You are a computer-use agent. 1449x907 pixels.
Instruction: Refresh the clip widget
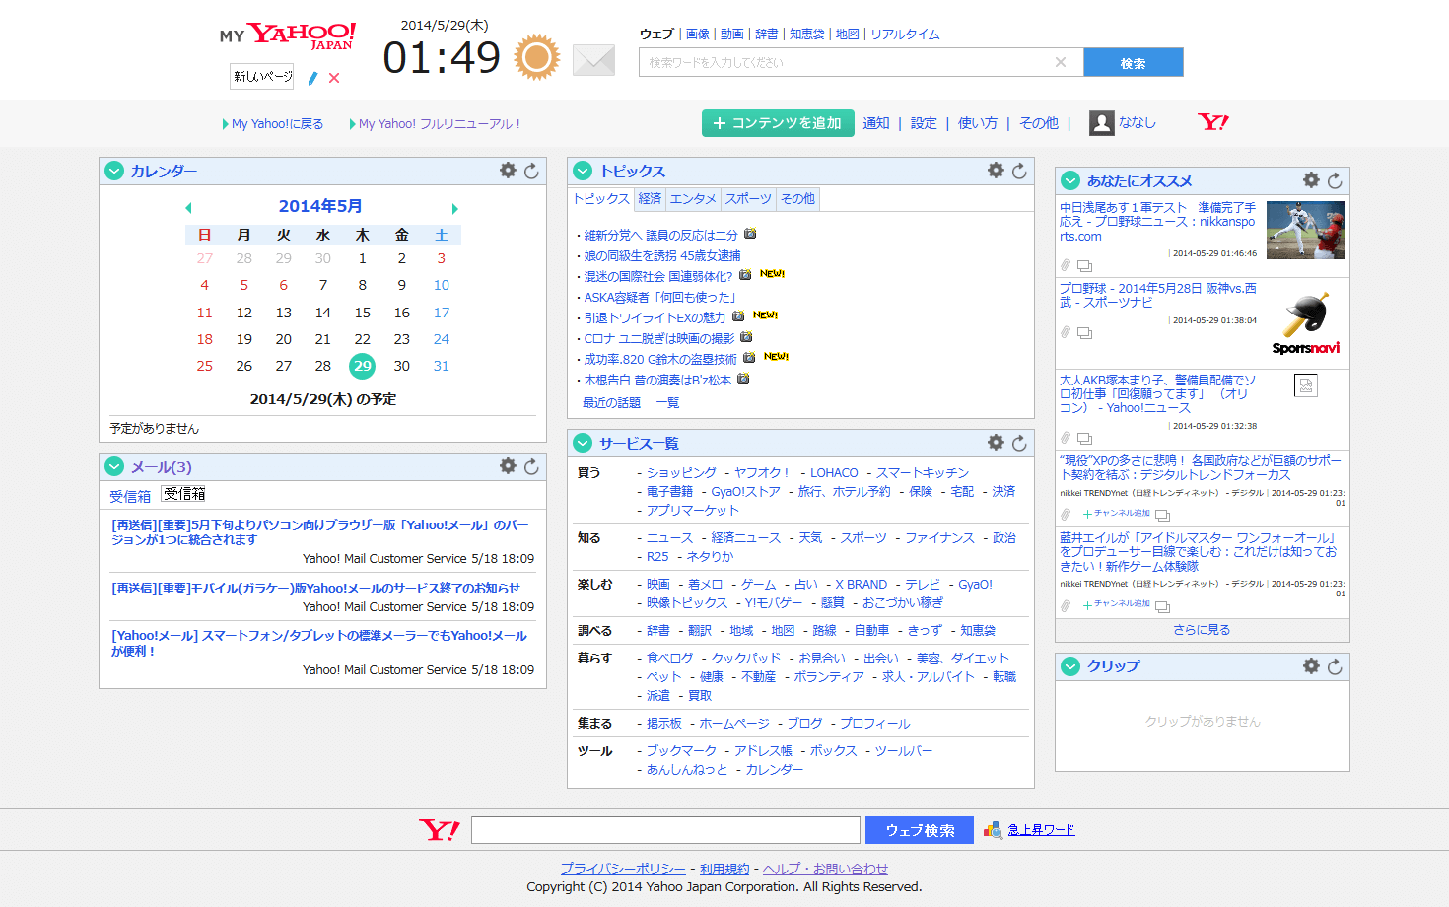pos(1335,666)
